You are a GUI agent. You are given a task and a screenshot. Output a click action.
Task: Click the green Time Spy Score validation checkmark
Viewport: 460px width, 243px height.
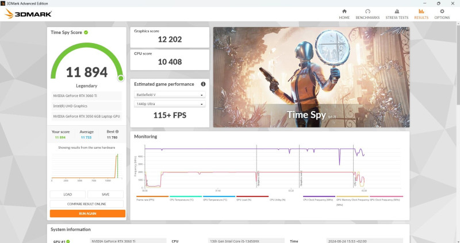click(86, 32)
